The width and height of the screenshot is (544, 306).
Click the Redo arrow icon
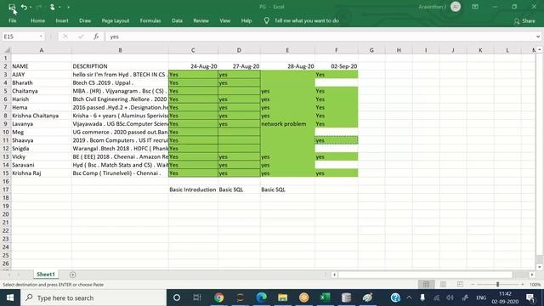pos(39,7)
